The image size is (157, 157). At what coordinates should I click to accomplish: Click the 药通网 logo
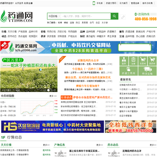(x=16, y=16)
